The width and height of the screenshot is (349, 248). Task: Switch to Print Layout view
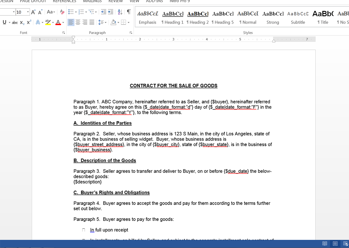pos(335,244)
